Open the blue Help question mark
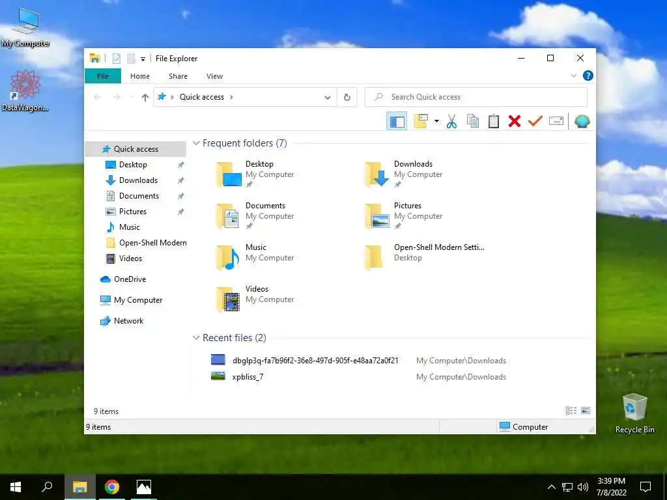 pos(588,76)
